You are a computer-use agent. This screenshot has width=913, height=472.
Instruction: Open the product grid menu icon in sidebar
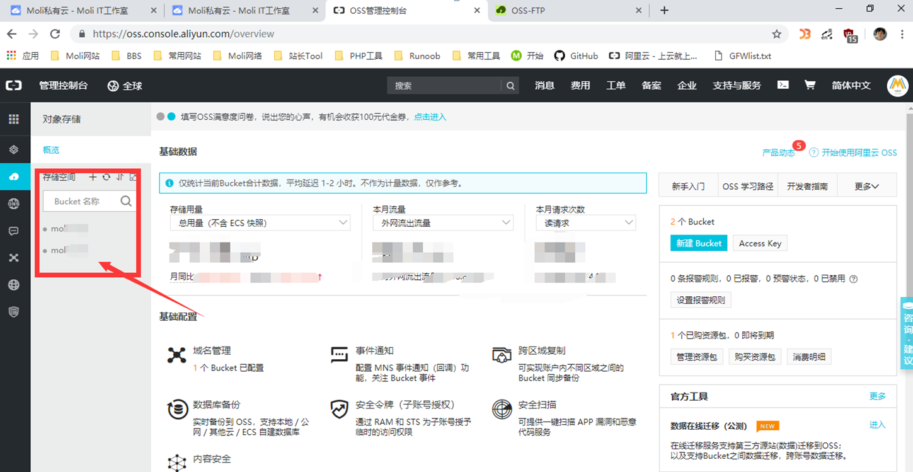(14, 119)
